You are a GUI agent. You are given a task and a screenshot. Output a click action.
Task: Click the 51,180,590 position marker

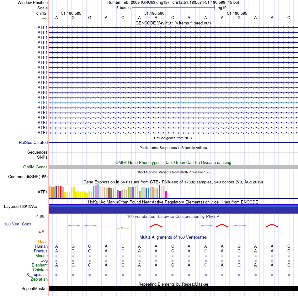coord(155,13)
